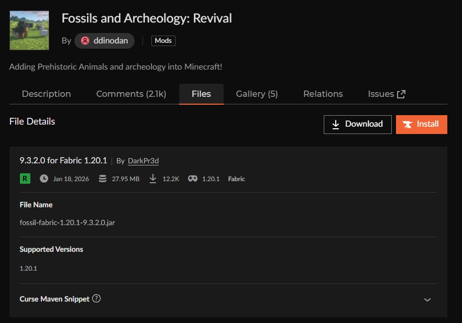Open the Gallery (5) tab
Image resolution: width=462 pixels, height=323 pixels.
click(x=257, y=94)
